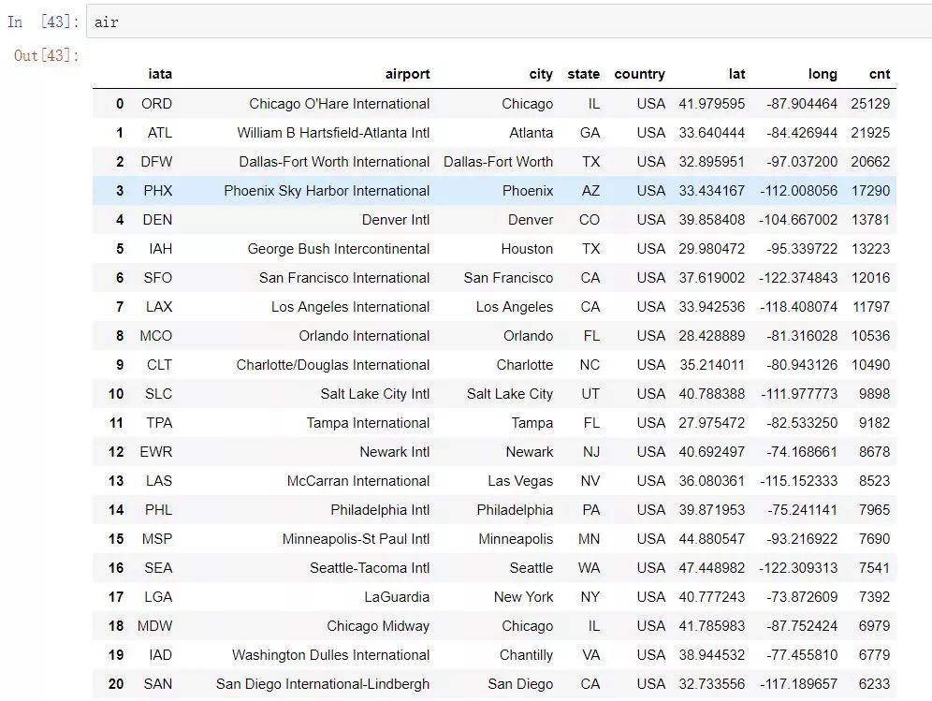Click row index 20
Screen dimensions: 932x701
(116, 684)
